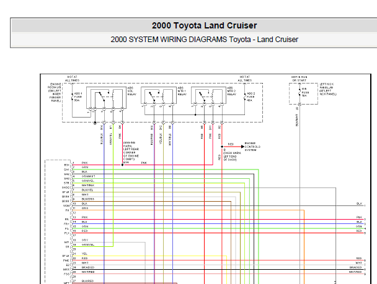Click the ABS SOL RELAY label
The width and height of the screenshot is (377, 284).
[131, 91]
